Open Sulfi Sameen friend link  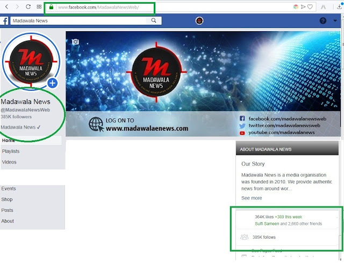tap(267, 224)
